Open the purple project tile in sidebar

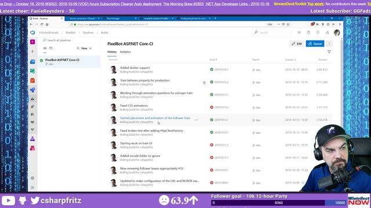[32, 42]
